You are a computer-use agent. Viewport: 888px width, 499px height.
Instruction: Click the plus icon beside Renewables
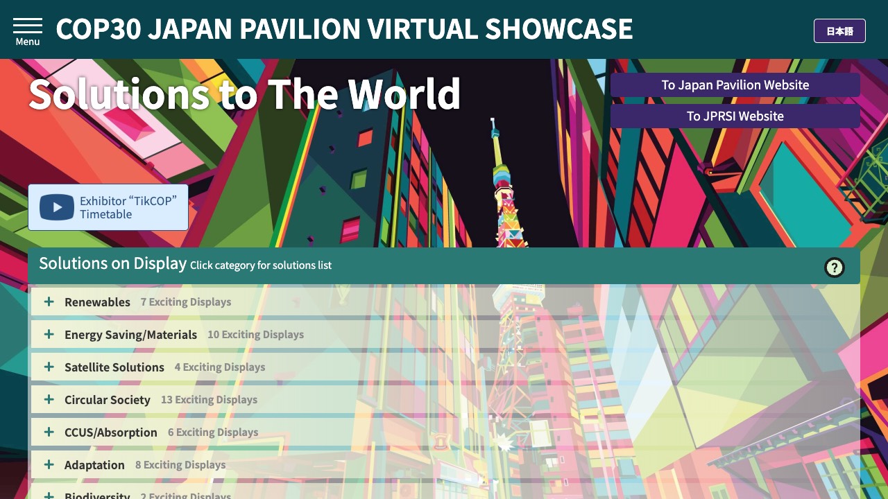pyautogui.click(x=49, y=301)
